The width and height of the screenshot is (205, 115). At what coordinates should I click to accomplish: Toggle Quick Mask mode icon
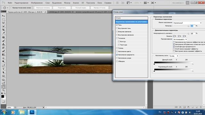pyautogui.click(x=4, y=102)
